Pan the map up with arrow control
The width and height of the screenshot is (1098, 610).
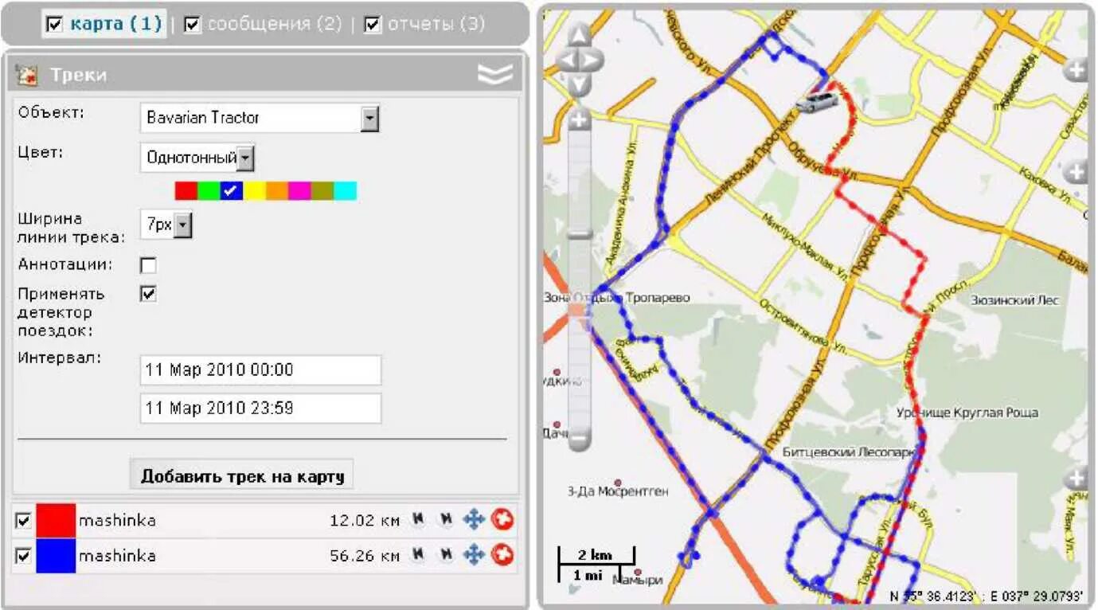pyautogui.click(x=579, y=36)
